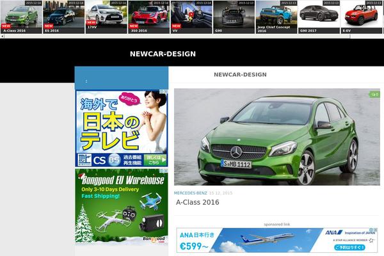
Task: Click the ANA ad blue booking button
Action: (x=349, y=248)
